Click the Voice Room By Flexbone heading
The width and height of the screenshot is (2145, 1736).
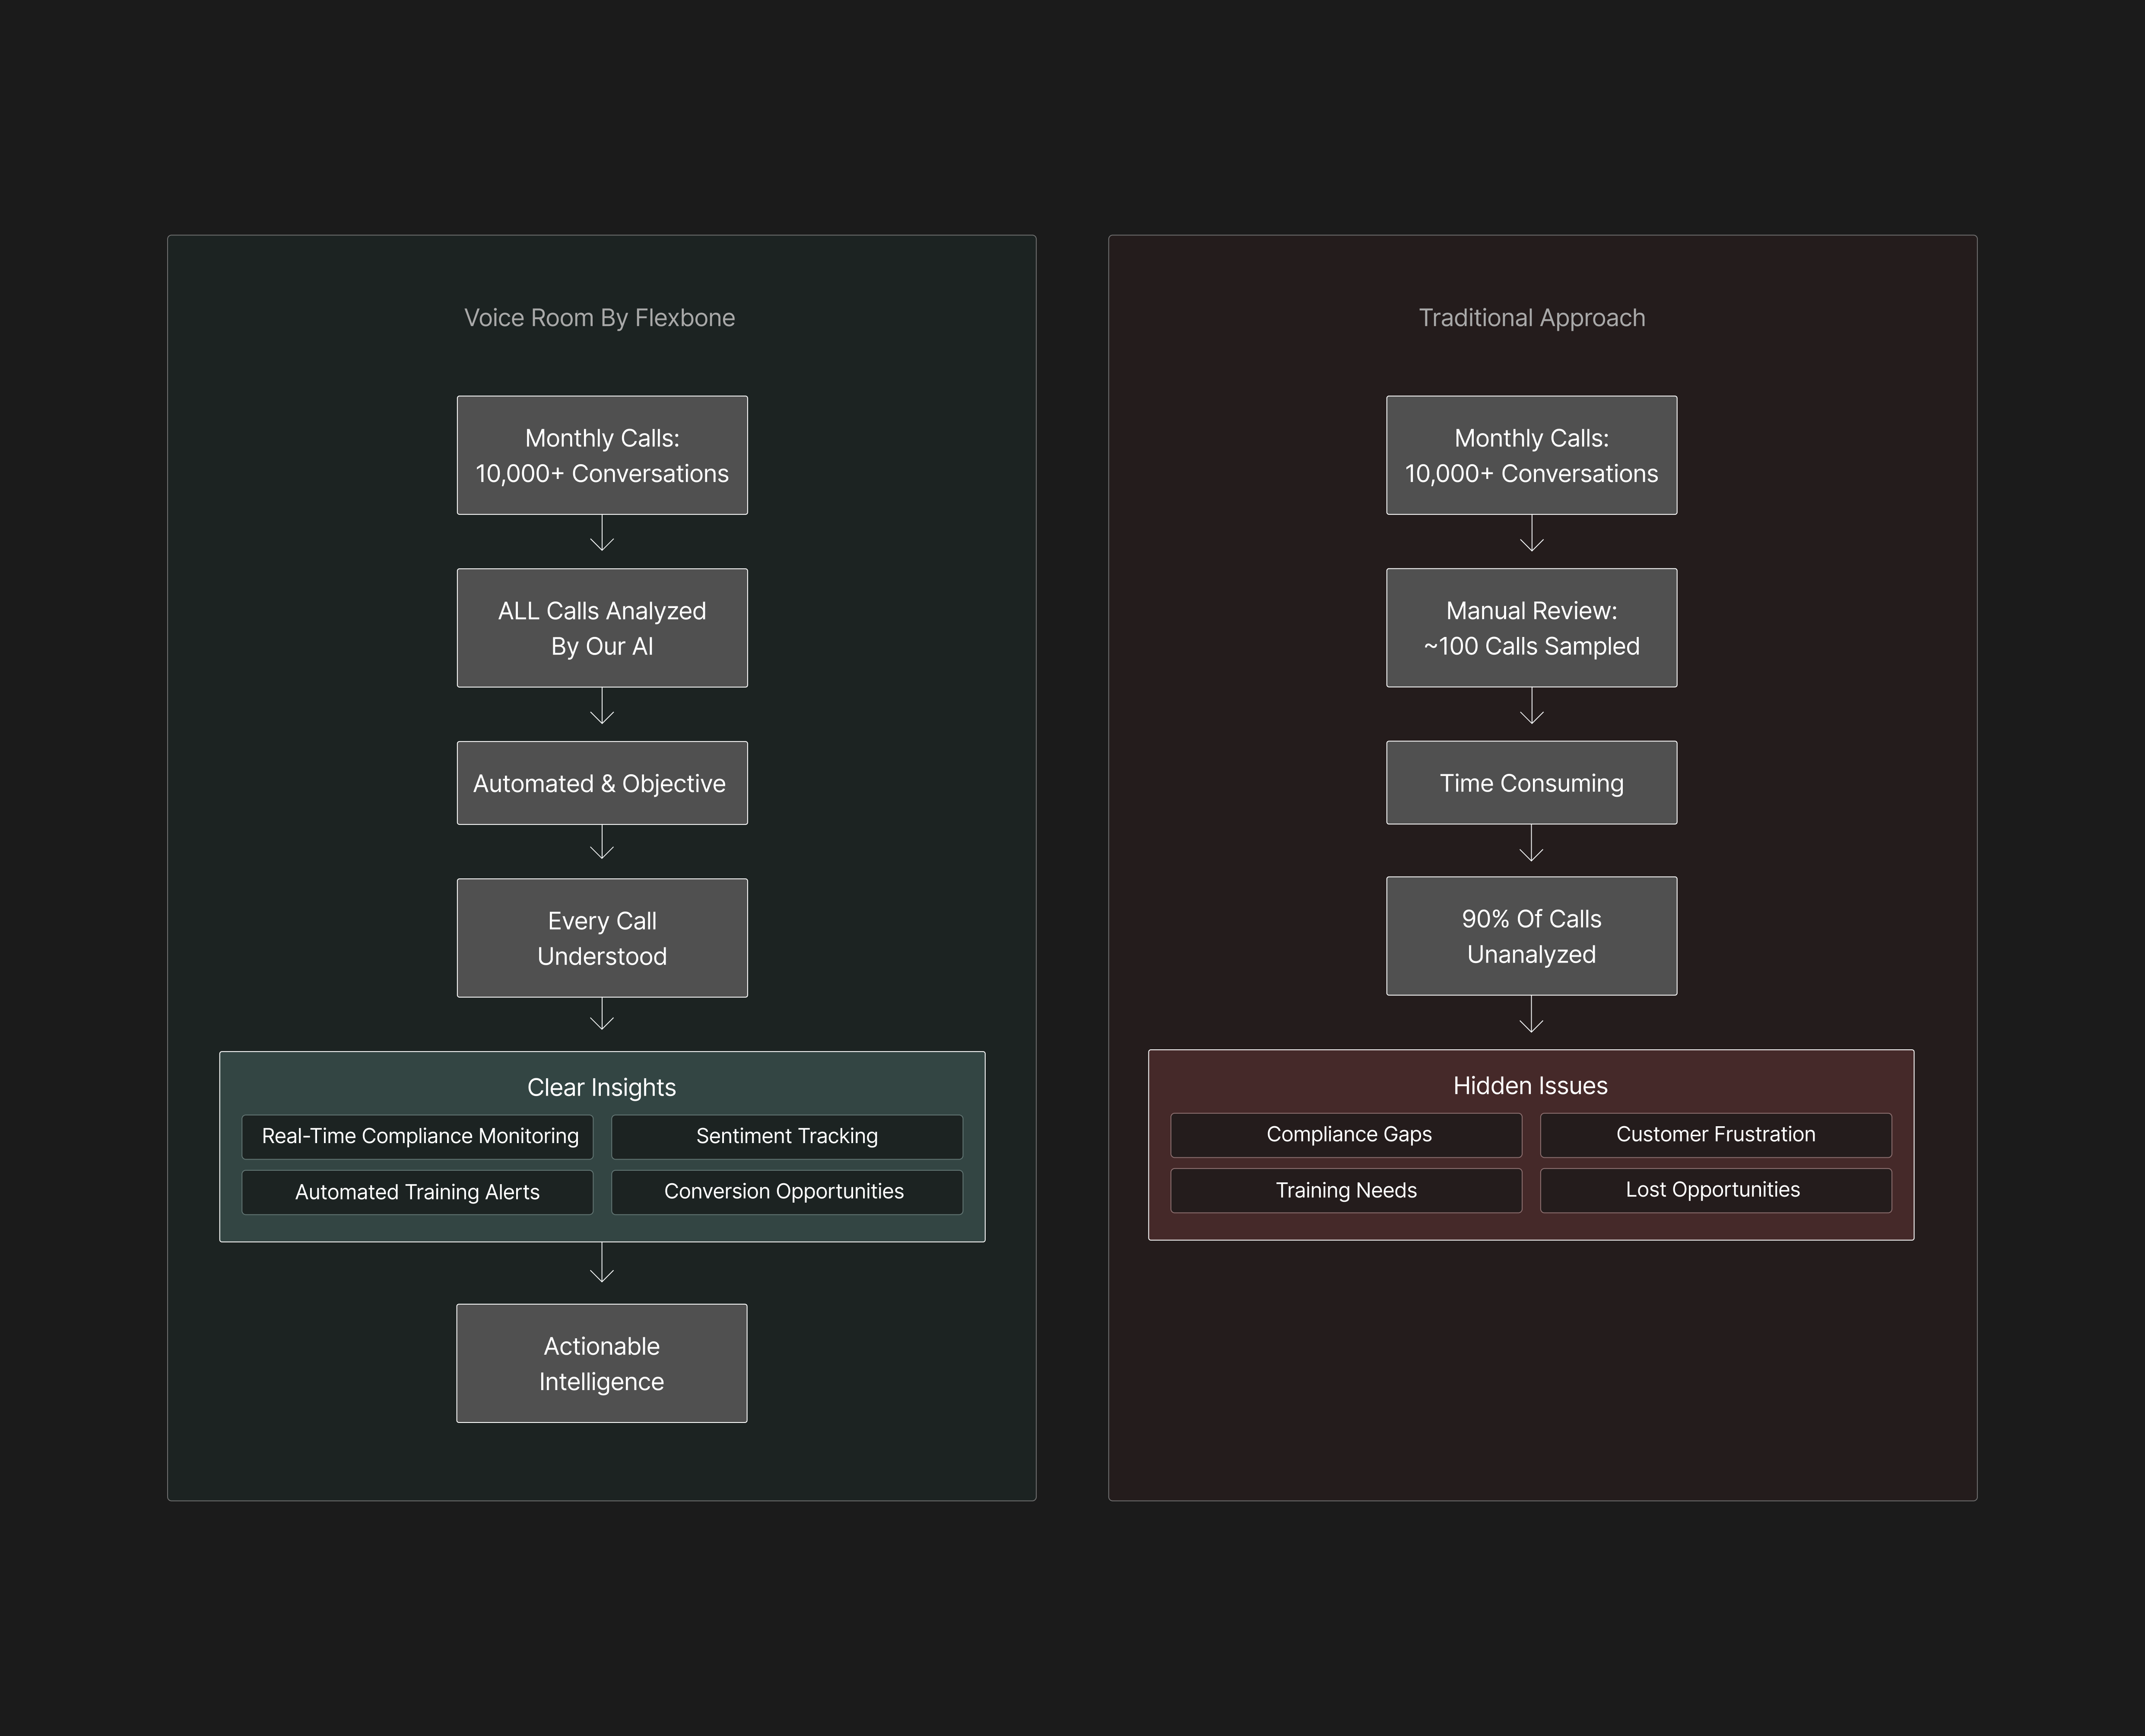(x=599, y=318)
